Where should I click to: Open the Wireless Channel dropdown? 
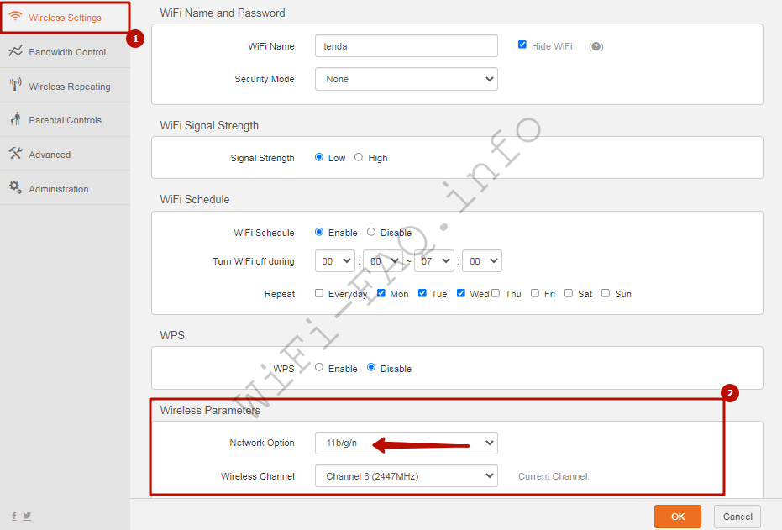tap(406, 476)
